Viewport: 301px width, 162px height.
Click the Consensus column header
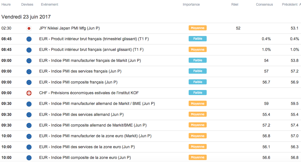(264, 4)
